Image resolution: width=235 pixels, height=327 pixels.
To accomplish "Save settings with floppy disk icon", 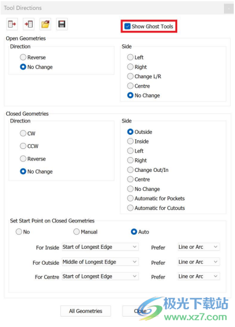I will [x=62, y=24].
